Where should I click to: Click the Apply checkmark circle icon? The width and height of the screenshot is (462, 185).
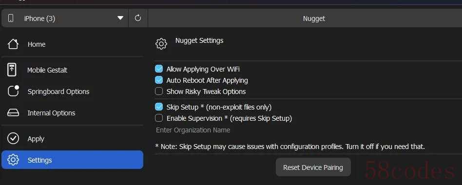(13, 139)
